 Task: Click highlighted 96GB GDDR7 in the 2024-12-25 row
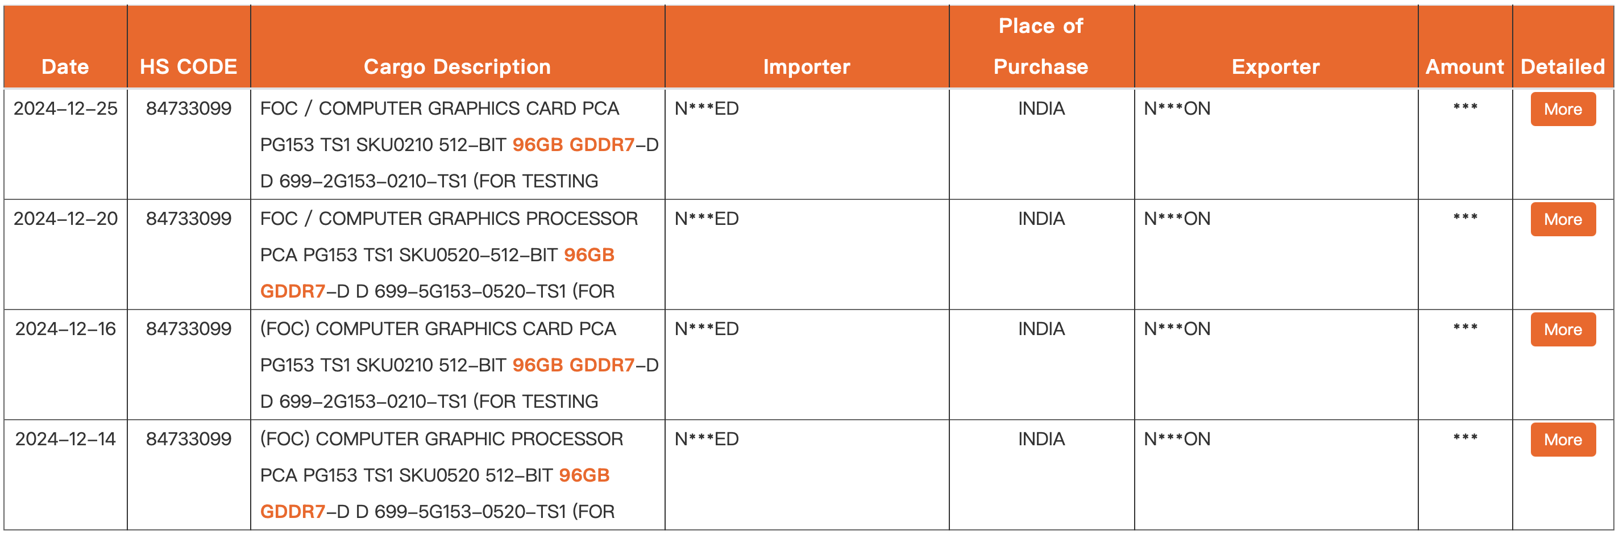[x=572, y=145]
